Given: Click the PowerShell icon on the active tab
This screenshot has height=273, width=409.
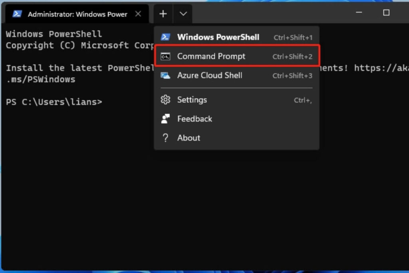Looking at the screenshot, I should 16,14.
